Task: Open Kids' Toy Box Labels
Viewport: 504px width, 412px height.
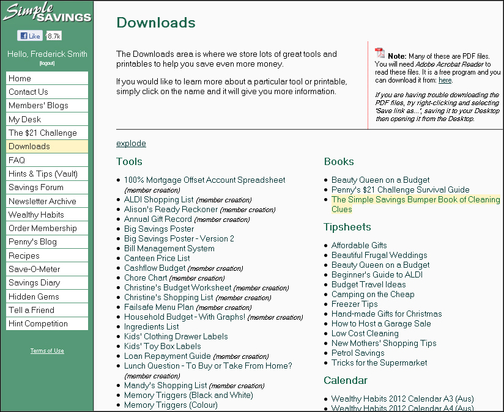Action: 162,347
